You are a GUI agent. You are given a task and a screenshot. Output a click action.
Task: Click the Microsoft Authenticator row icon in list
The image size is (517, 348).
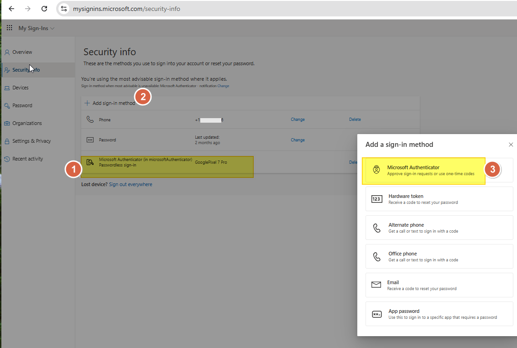pos(90,162)
